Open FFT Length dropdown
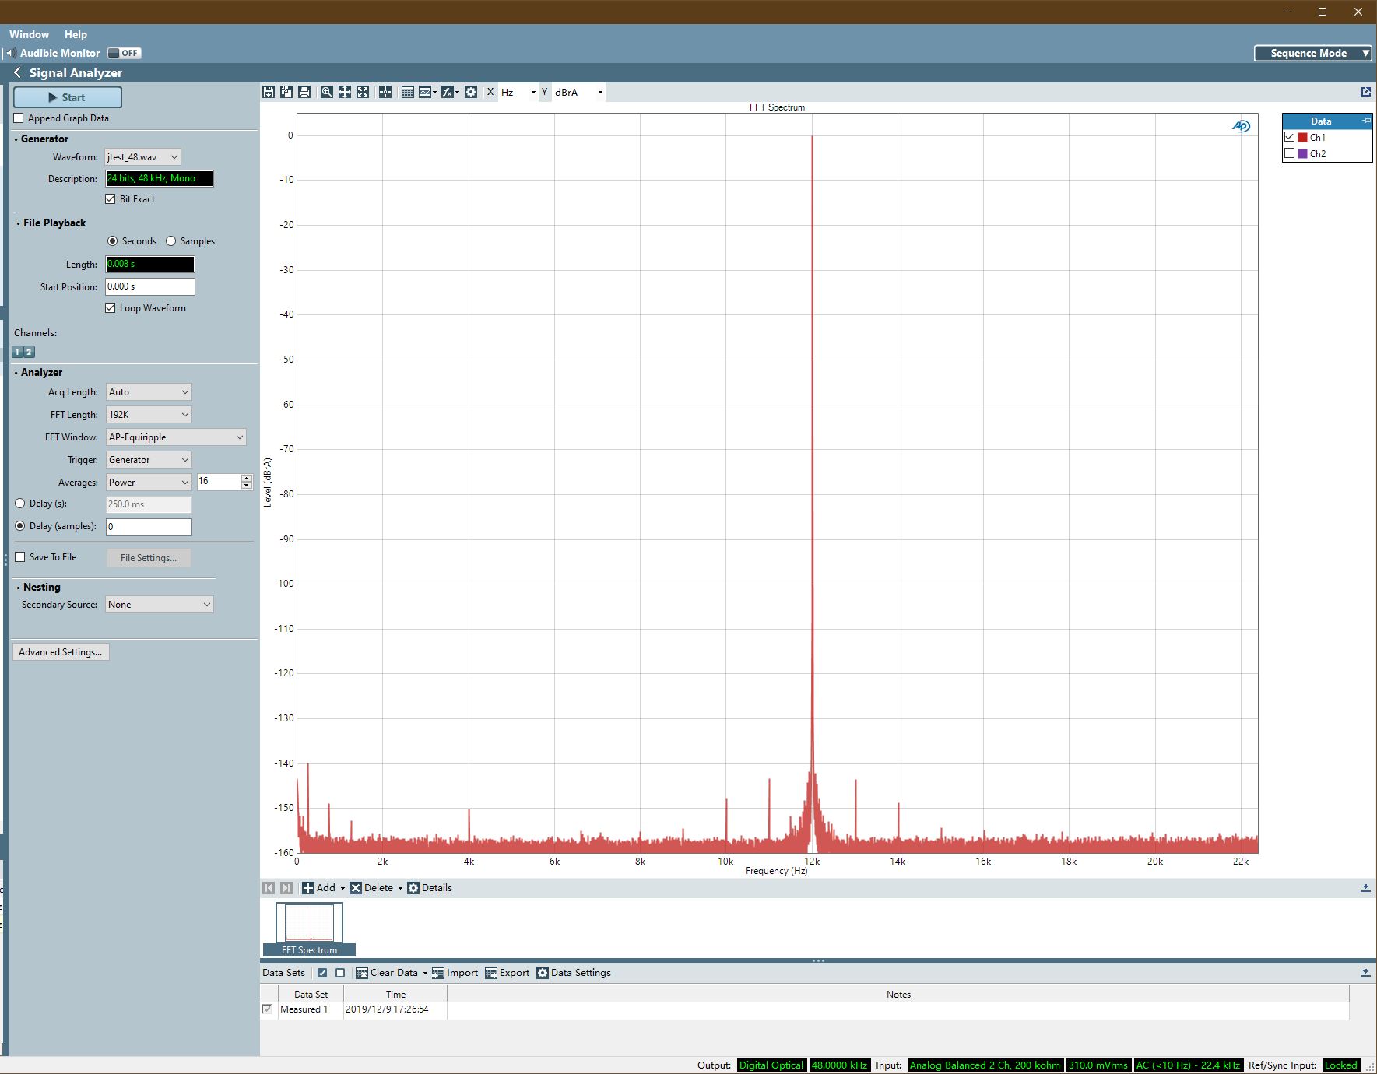Viewport: 1377px width, 1074px height. pos(149,415)
